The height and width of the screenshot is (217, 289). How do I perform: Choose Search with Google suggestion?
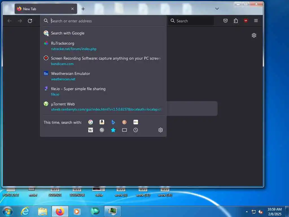point(103,33)
